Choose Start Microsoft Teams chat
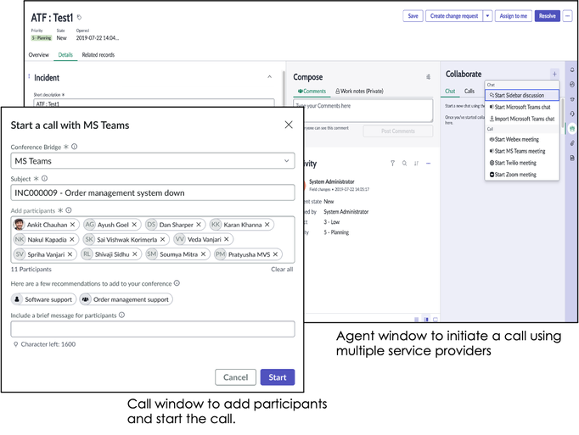The width and height of the screenshot is (579, 435). click(x=522, y=107)
